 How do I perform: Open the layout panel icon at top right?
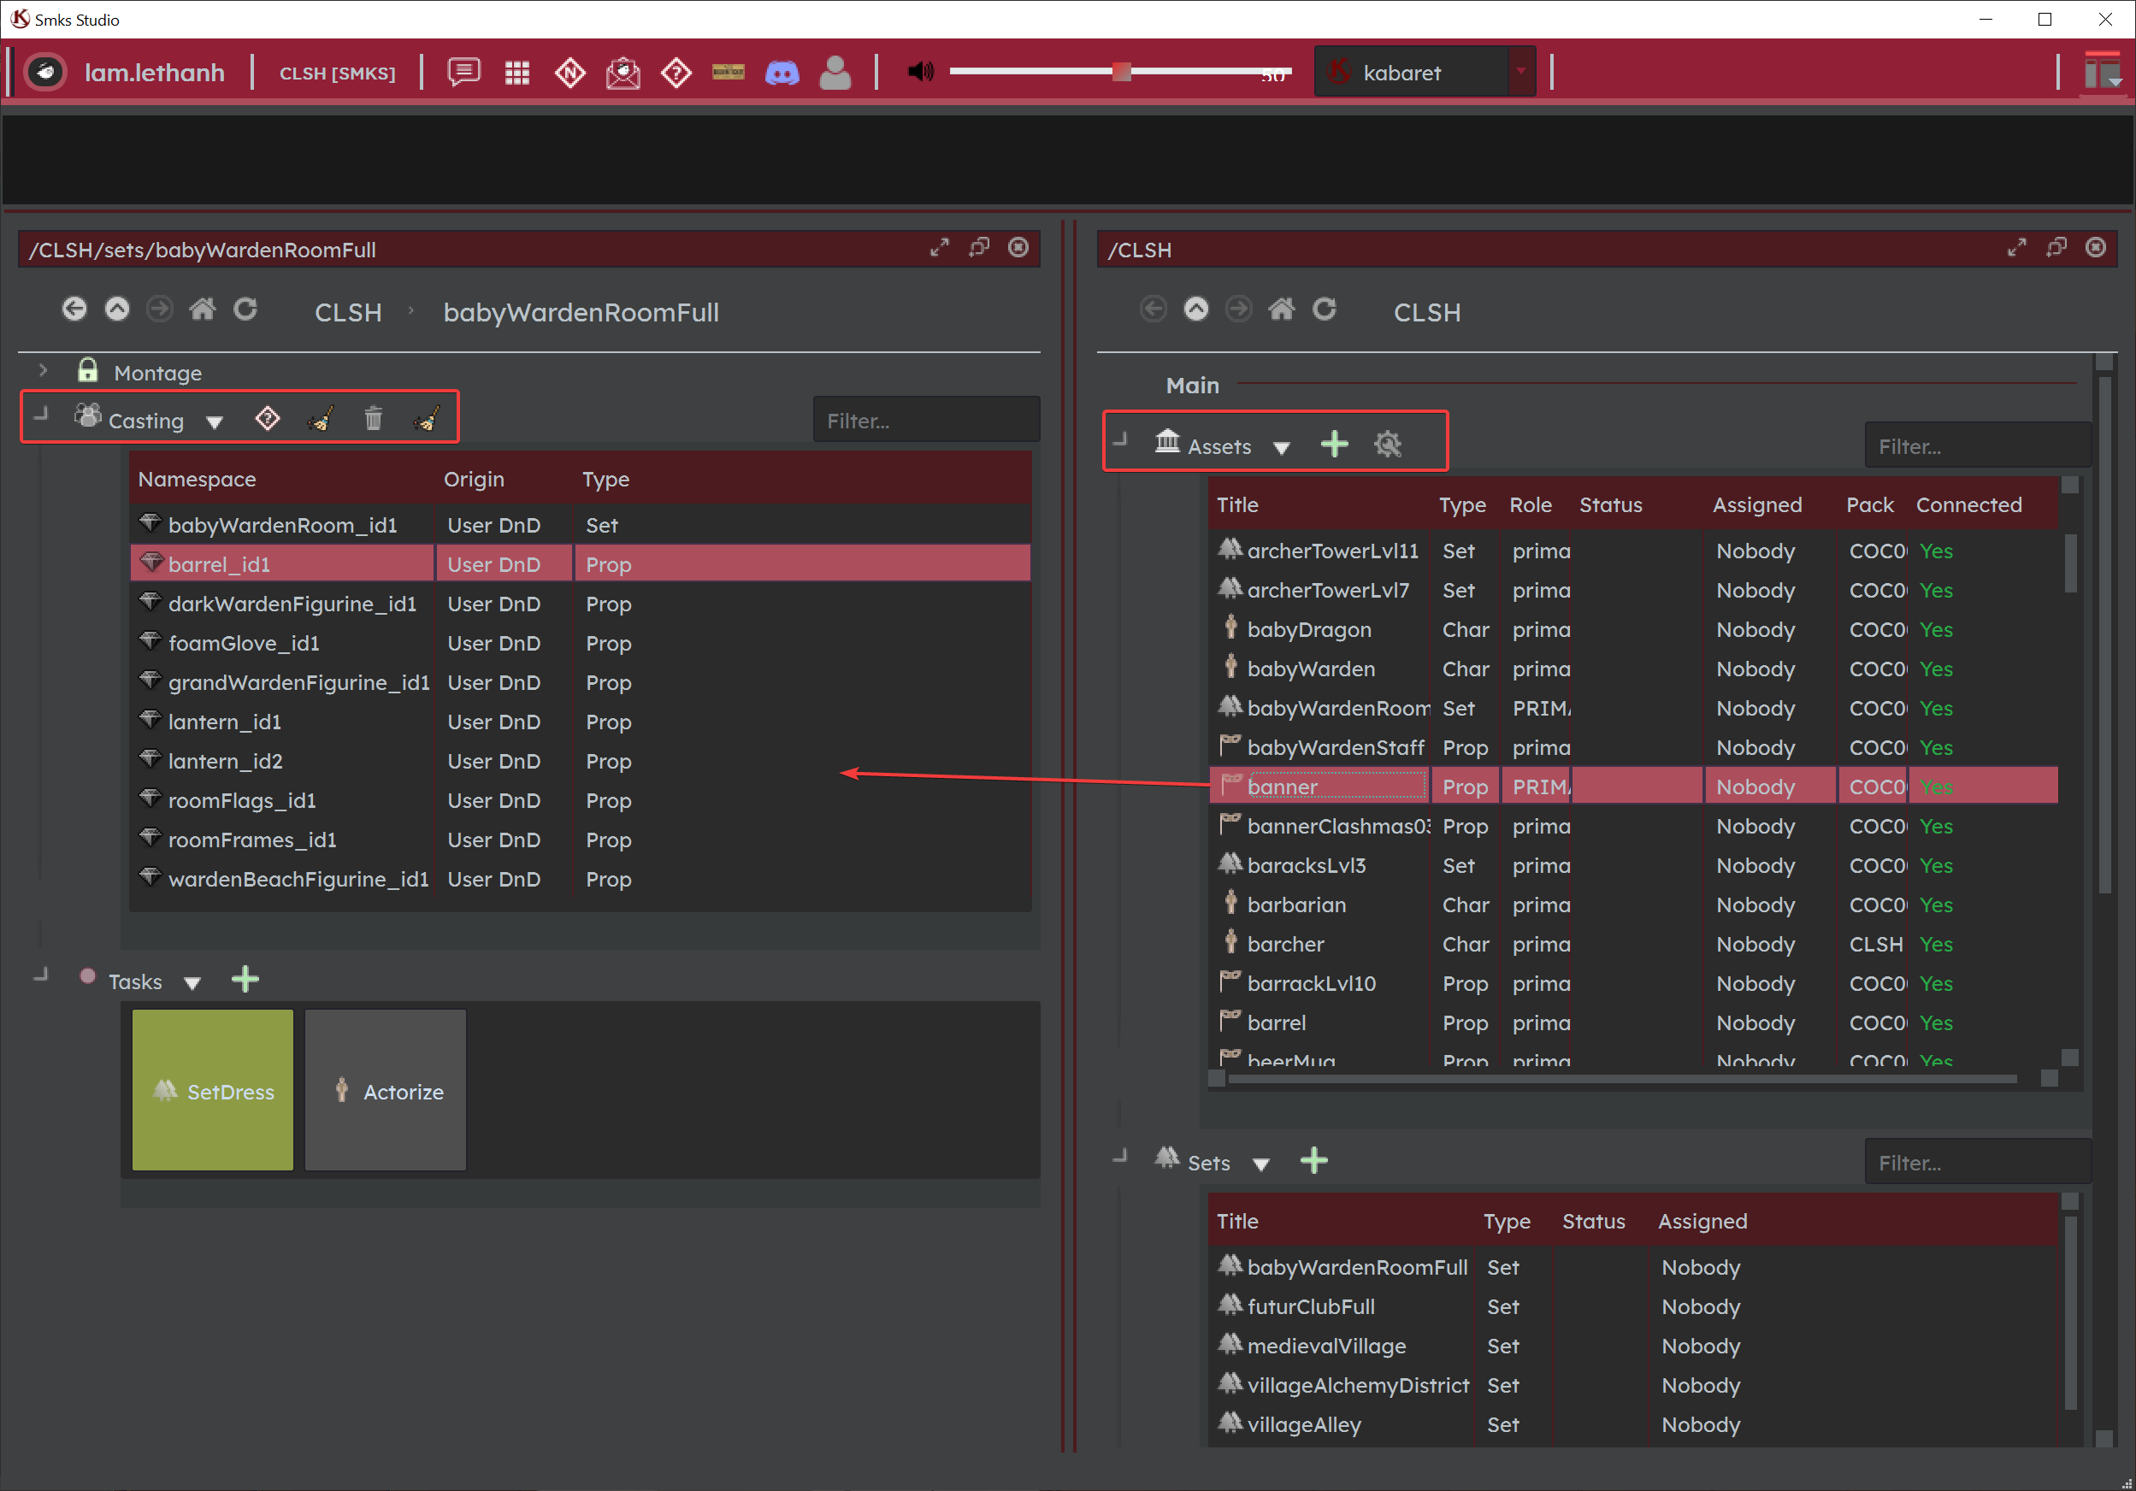point(2103,73)
